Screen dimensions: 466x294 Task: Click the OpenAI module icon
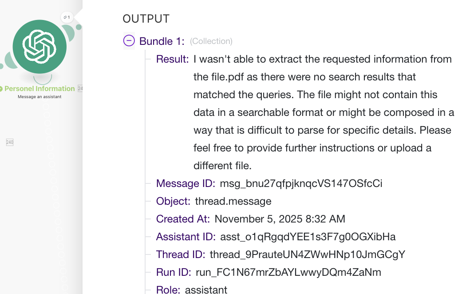39,46
